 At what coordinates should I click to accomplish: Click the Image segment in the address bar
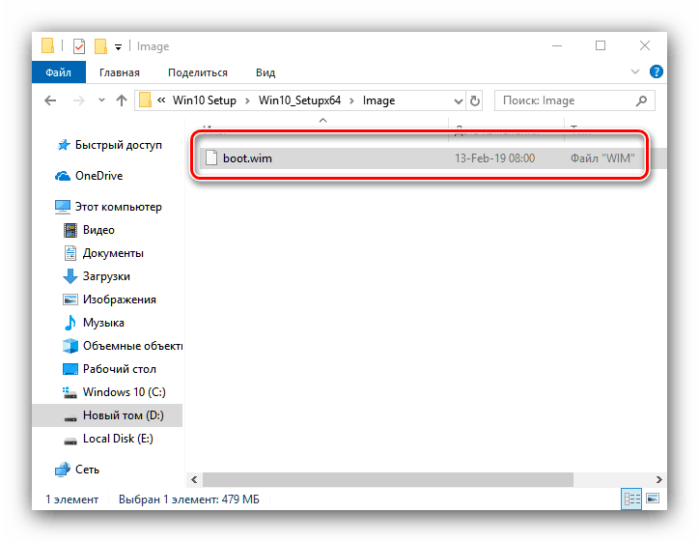[378, 100]
